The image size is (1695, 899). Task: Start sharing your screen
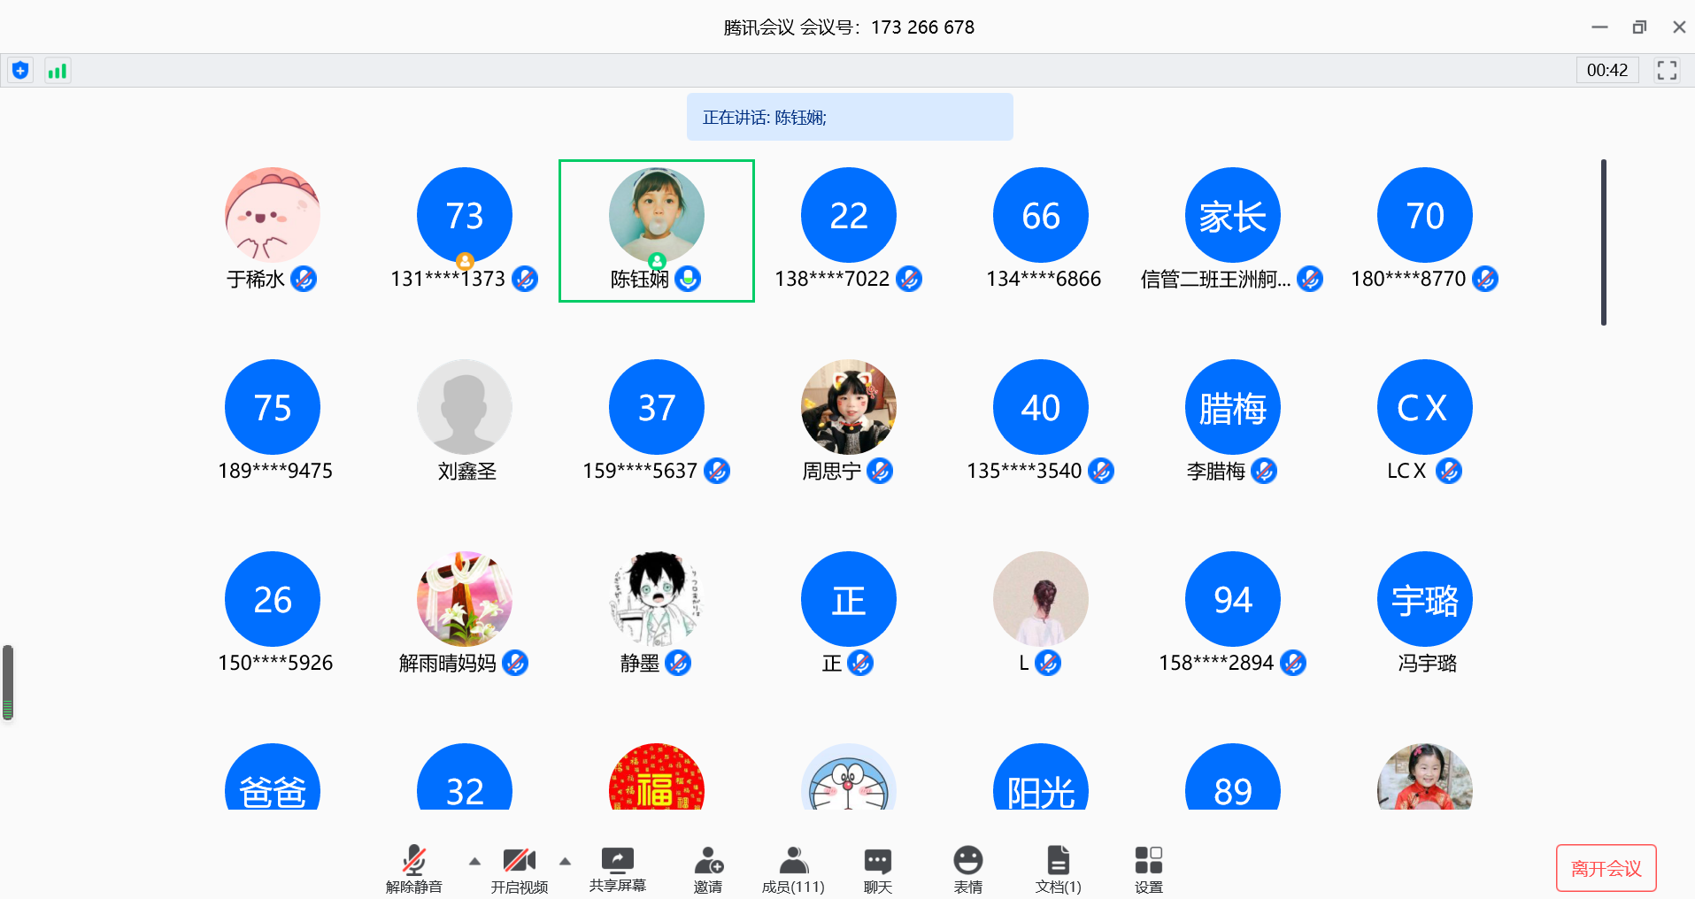click(617, 869)
